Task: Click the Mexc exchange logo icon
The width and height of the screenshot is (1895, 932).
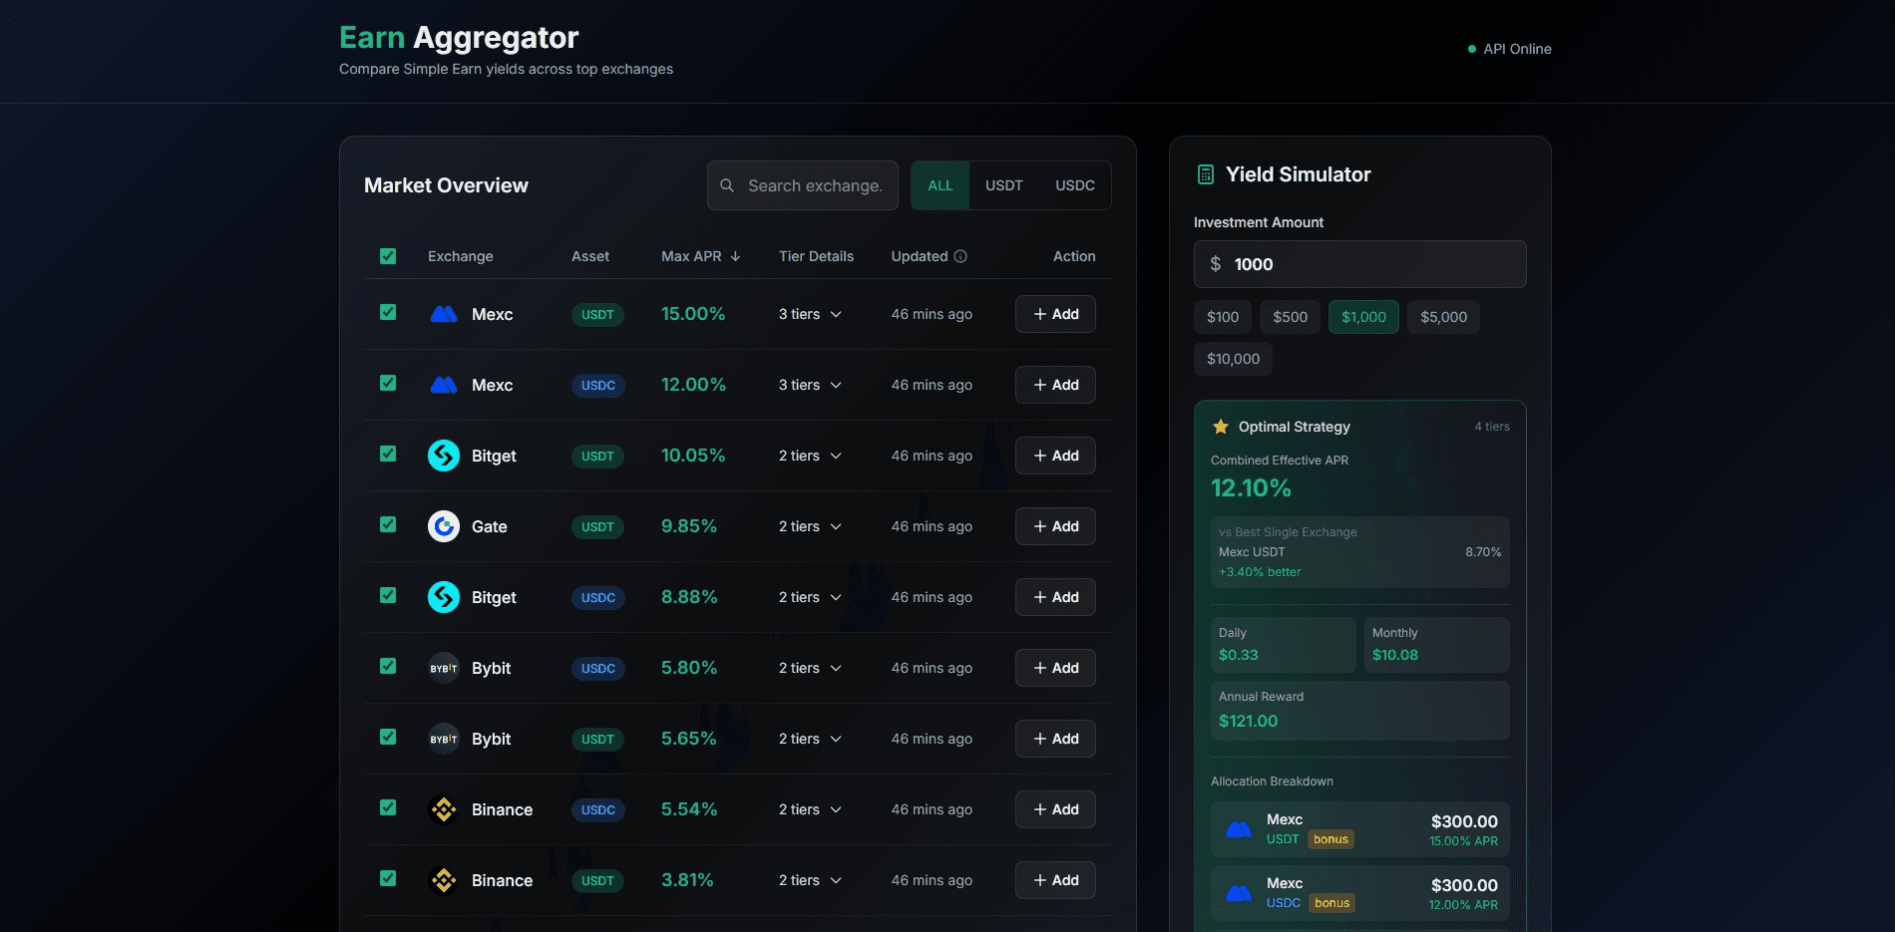Action: click(x=443, y=314)
